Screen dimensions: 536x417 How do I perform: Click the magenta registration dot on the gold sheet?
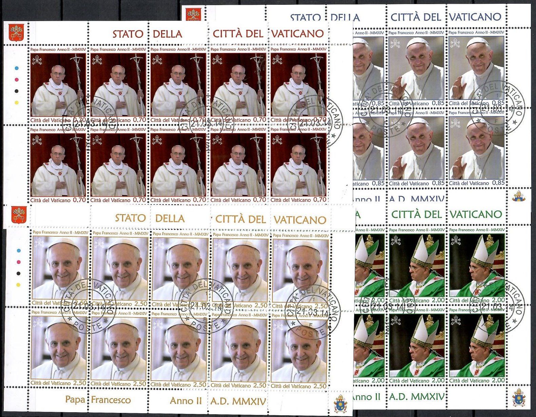point(19,262)
